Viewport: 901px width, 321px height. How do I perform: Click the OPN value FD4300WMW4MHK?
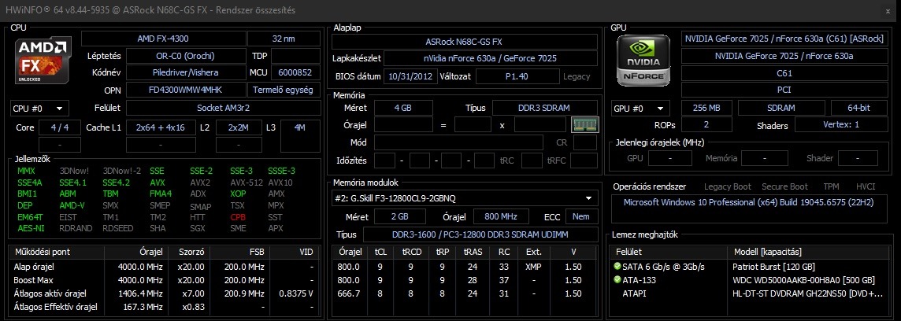coord(184,90)
